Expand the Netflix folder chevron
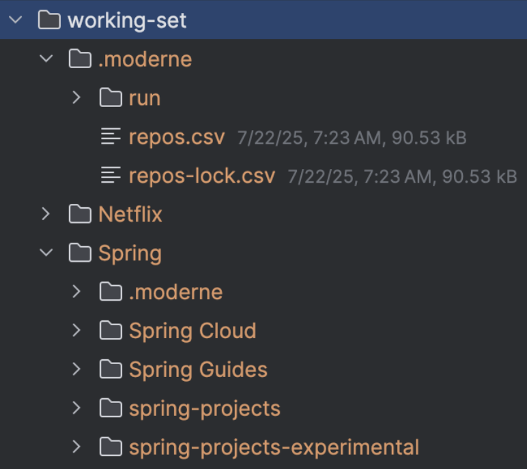527x469 pixels. pos(46,214)
